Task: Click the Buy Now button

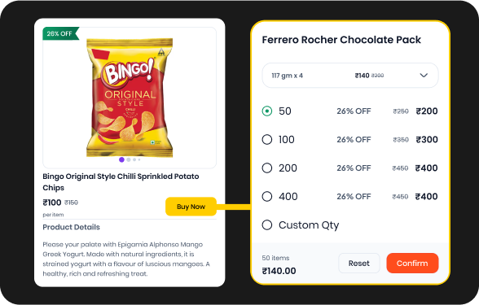Action: tap(191, 207)
